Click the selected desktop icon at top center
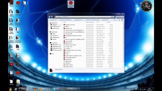 click(x=71, y=4)
